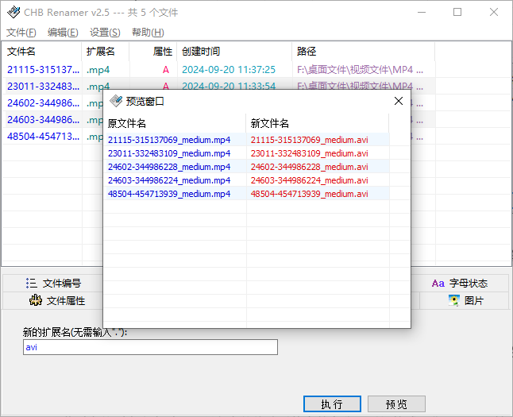
Task: Click the CHB Renamer title bar icon
Action: click(13, 12)
